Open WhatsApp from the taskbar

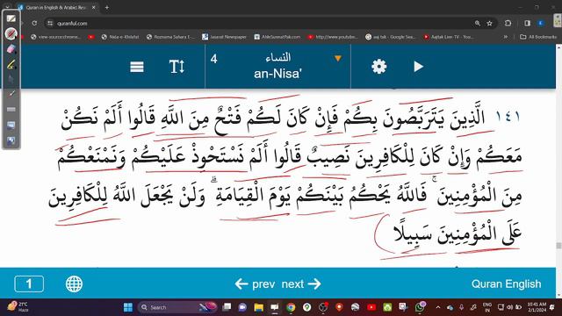pos(420,307)
